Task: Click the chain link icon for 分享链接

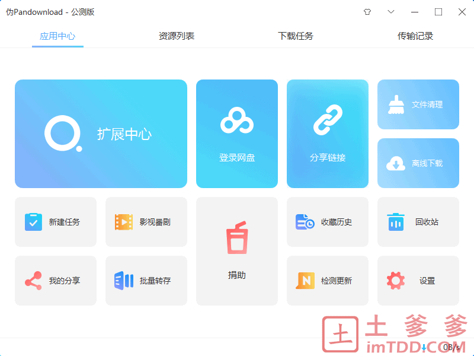Action: (x=328, y=120)
